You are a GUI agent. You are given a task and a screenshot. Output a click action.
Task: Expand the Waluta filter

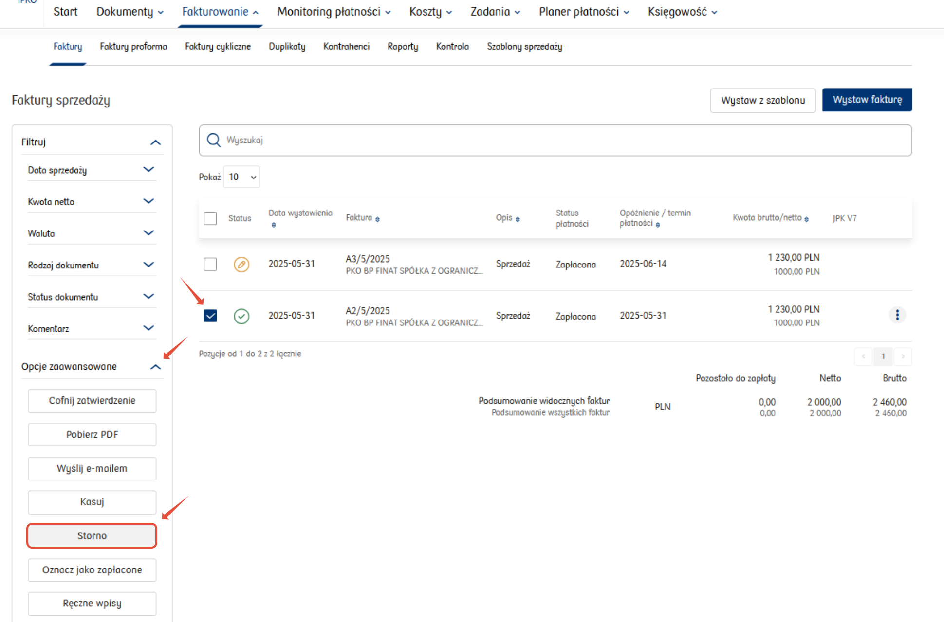click(x=148, y=233)
